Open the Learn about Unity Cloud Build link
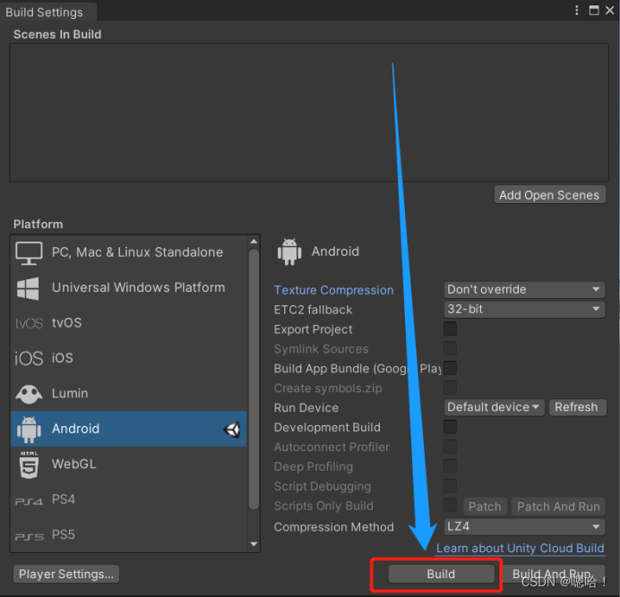620x597 pixels. coord(520,549)
